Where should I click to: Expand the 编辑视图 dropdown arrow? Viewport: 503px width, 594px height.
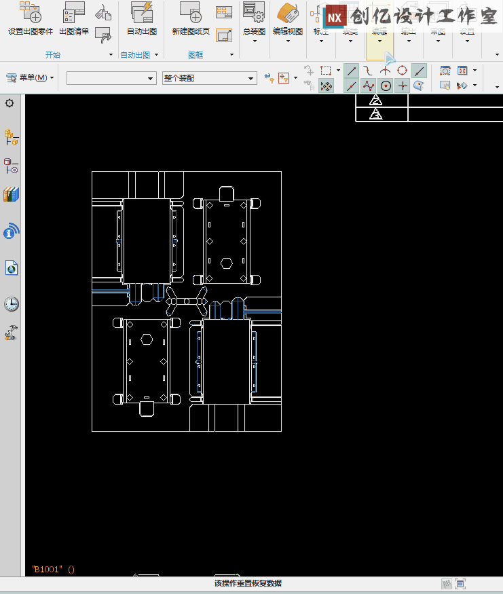(x=288, y=41)
